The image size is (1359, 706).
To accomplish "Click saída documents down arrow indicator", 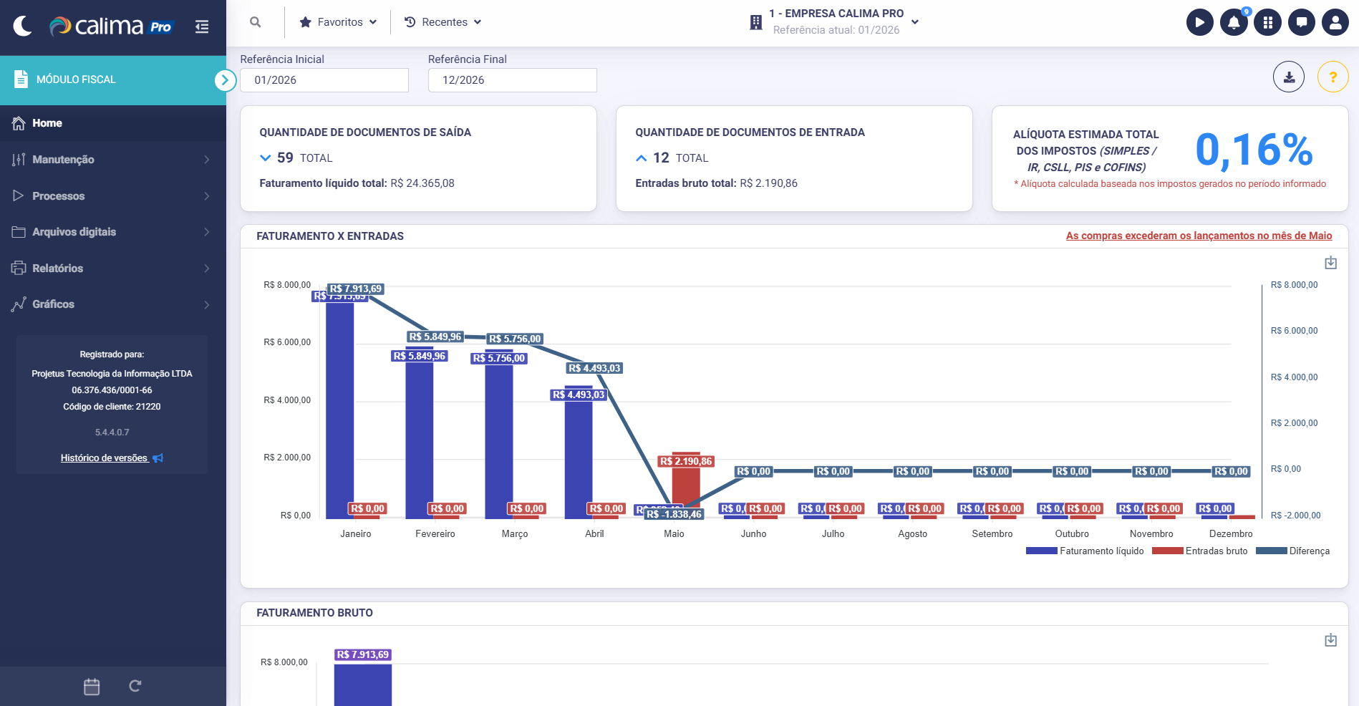I will coord(265,158).
